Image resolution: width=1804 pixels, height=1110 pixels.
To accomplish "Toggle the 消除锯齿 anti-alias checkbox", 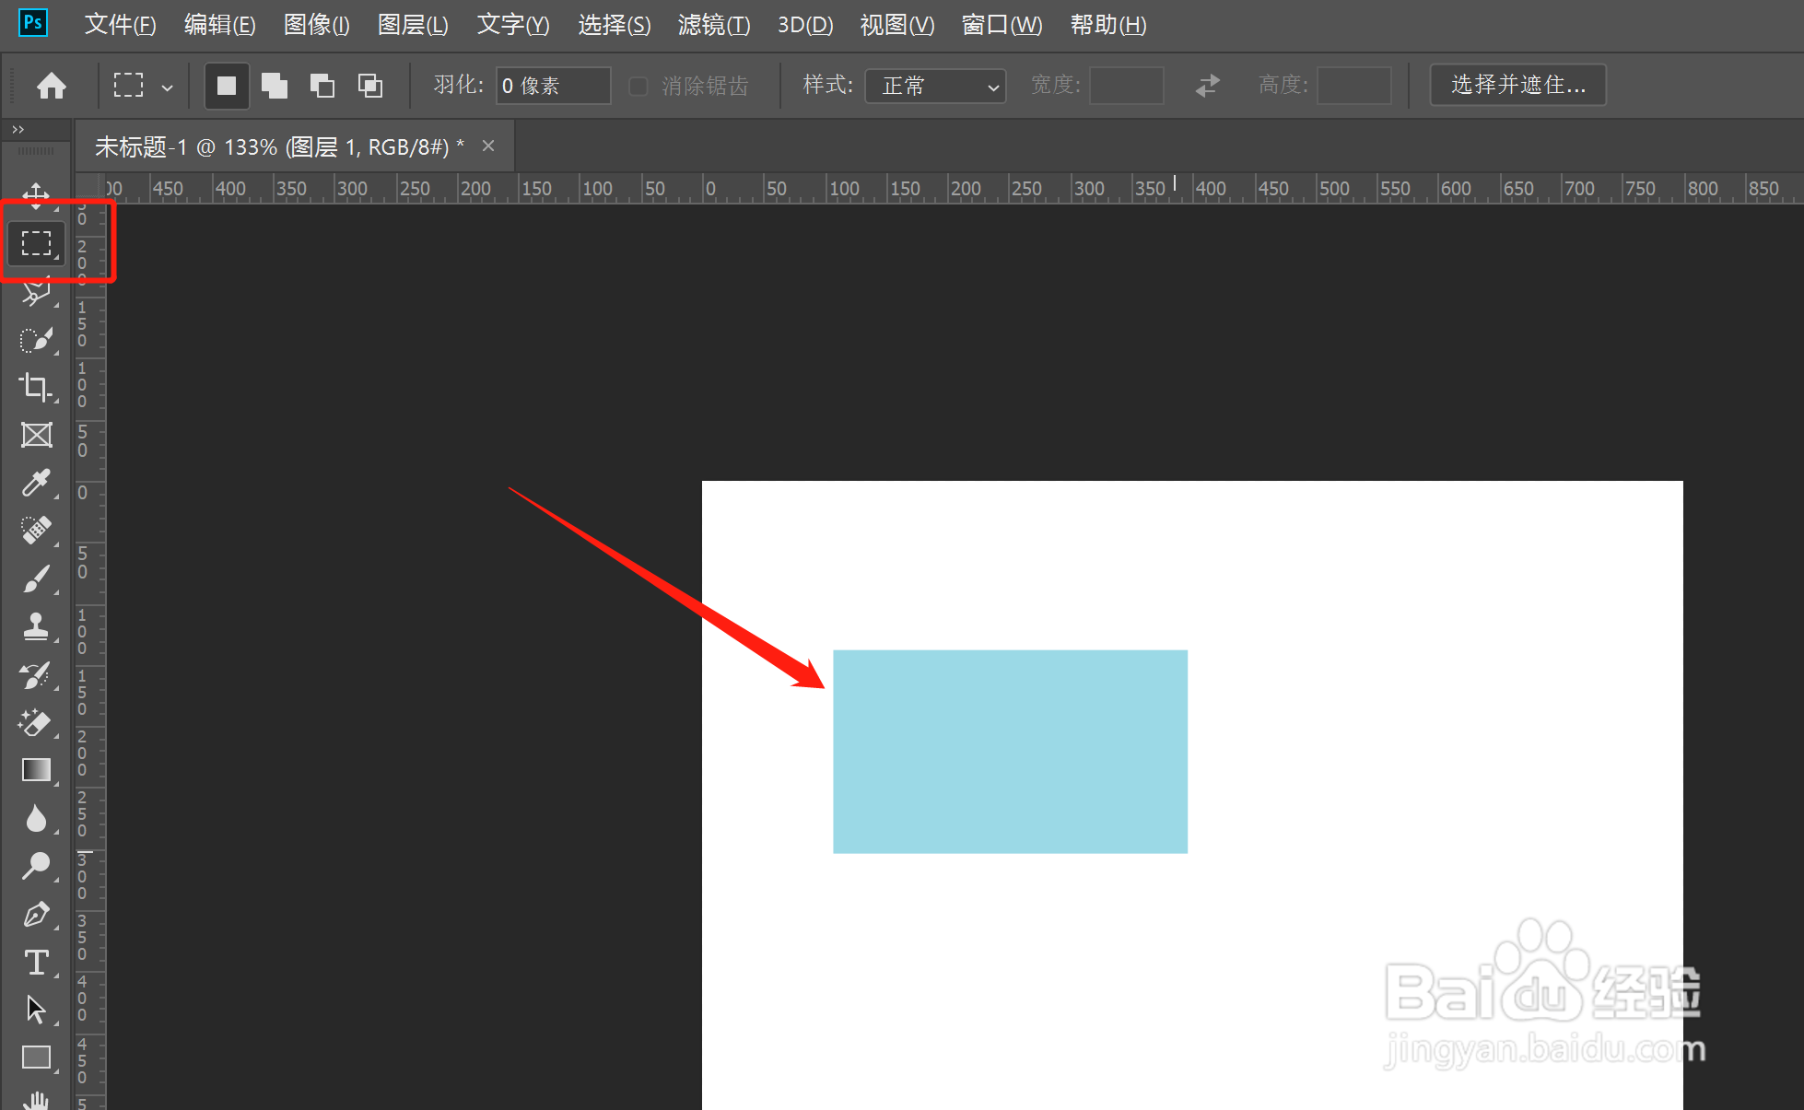I will 638,86.
